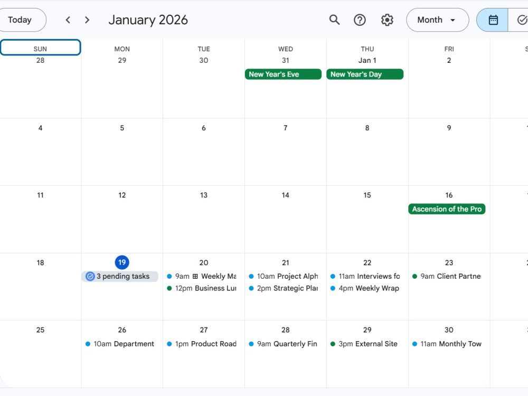Open 2pm Strategic Pla event
528x396 pixels.
point(283,288)
